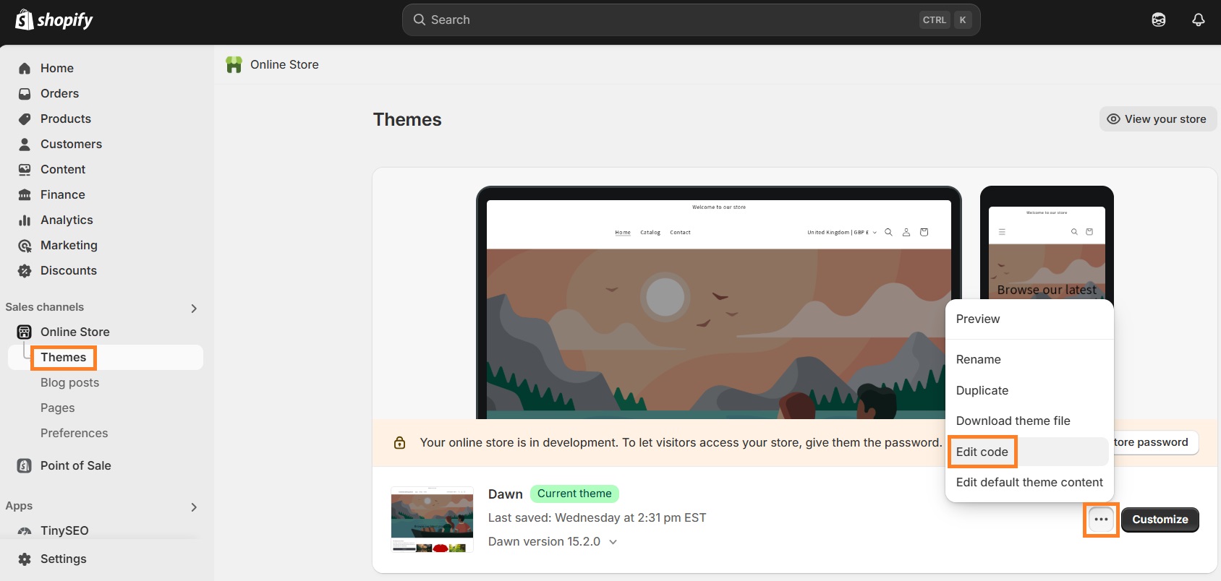Open Blog posts in the sidebar
This screenshot has width=1221, height=581.
coord(69,382)
